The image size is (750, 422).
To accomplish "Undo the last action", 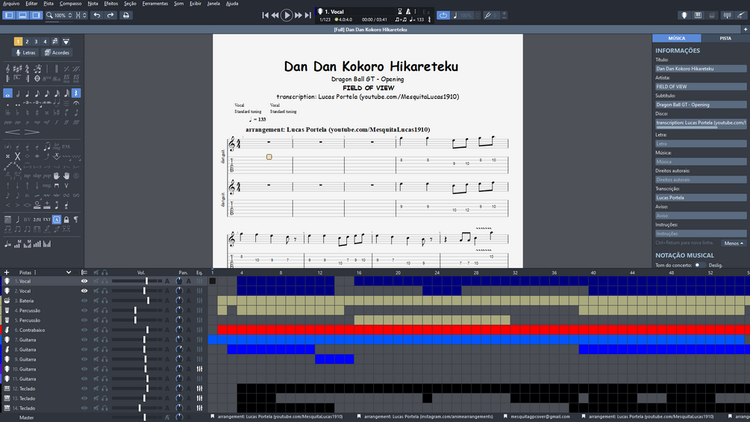I will click(97, 15).
